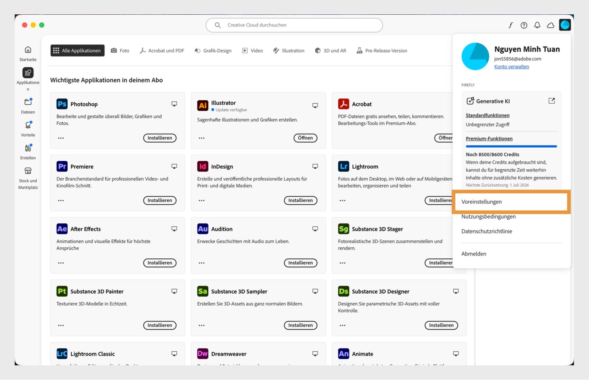Choose Datenschutzrichtlinie in profile menu
This screenshot has width=589, height=380.
click(487, 231)
